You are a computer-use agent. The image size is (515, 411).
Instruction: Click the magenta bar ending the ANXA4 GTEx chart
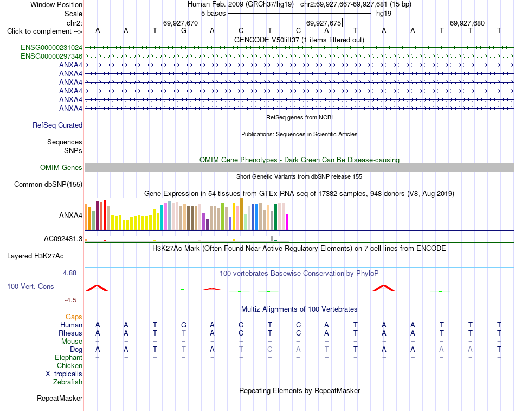click(287, 222)
